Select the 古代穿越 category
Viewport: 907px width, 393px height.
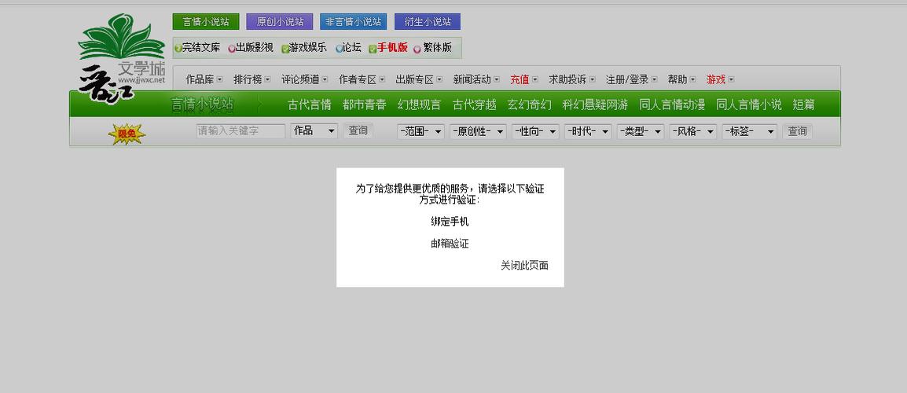[474, 105]
